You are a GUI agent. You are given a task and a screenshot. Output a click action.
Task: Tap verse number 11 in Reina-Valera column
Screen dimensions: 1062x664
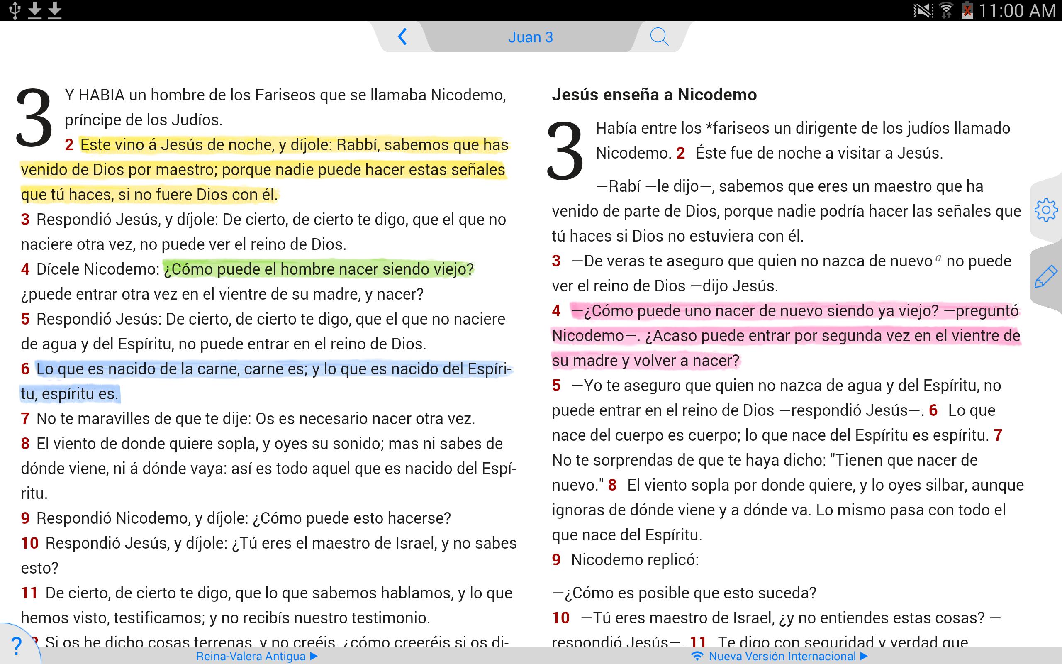coord(29,593)
